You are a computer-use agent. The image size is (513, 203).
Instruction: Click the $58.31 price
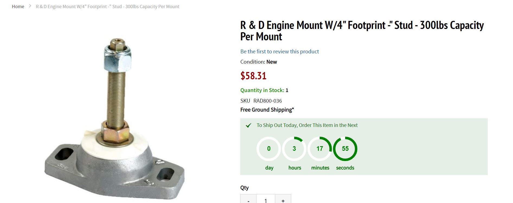(x=253, y=76)
